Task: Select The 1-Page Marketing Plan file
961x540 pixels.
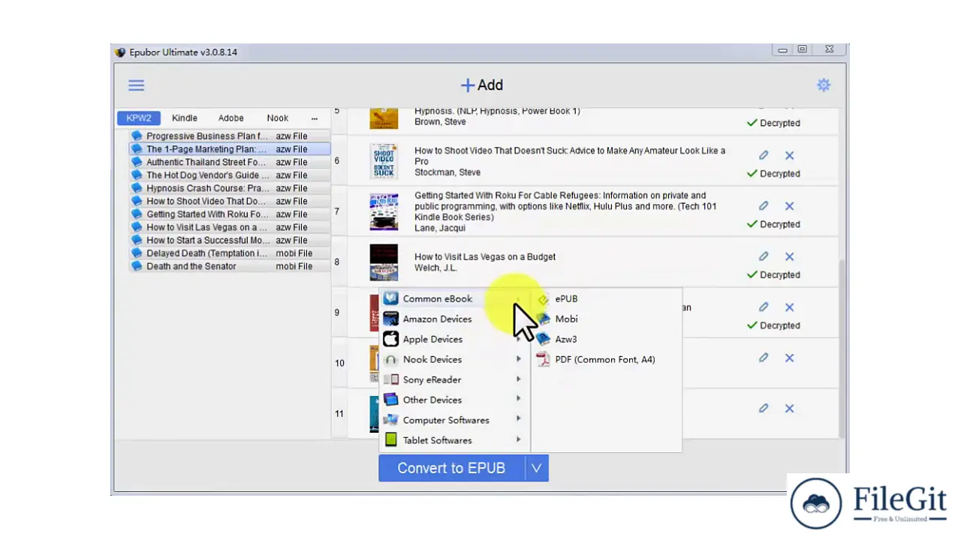Action: pos(230,149)
